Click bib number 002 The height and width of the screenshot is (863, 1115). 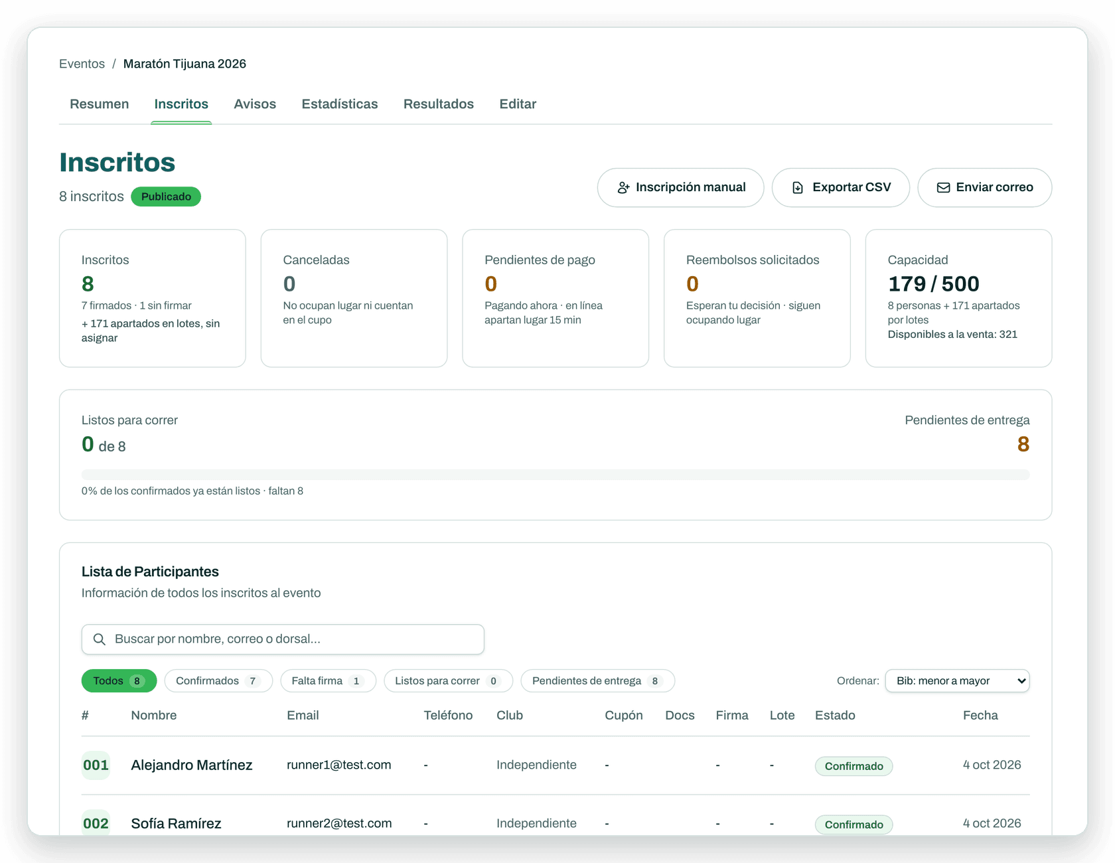pos(96,824)
